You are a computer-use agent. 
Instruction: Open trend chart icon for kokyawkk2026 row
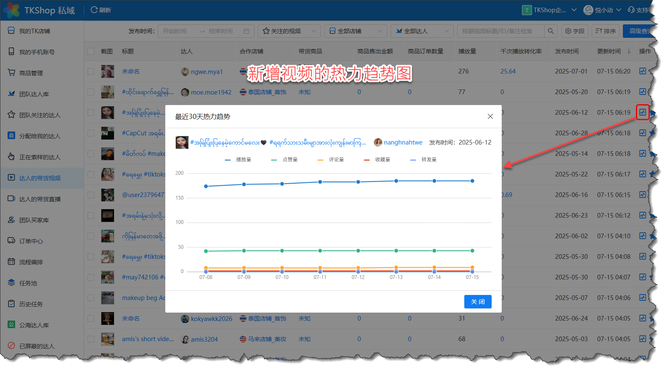tap(643, 318)
